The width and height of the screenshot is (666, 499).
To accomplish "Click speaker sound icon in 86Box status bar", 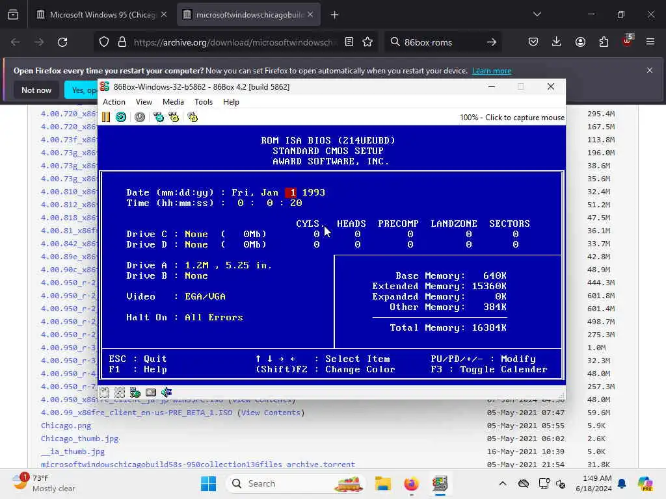I will [x=166, y=392].
